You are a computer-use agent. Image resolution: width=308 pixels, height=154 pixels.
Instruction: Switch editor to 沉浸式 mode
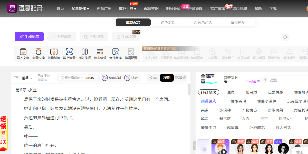pyautogui.click(x=180, y=78)
